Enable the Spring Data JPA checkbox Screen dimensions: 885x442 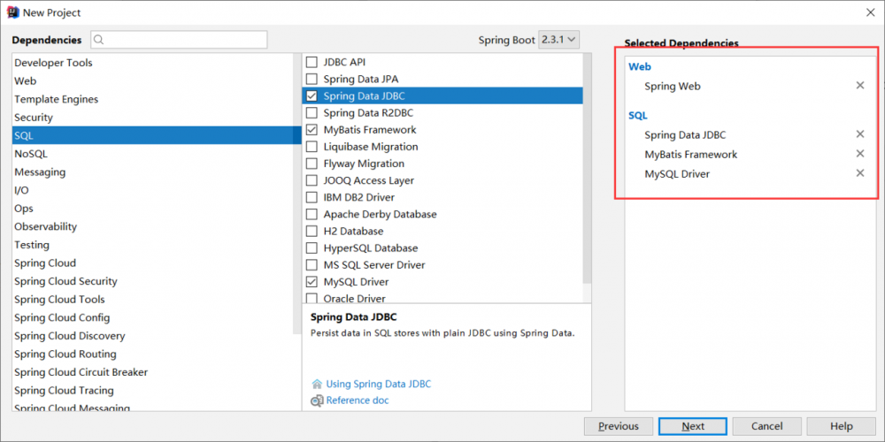coord(312,79)
